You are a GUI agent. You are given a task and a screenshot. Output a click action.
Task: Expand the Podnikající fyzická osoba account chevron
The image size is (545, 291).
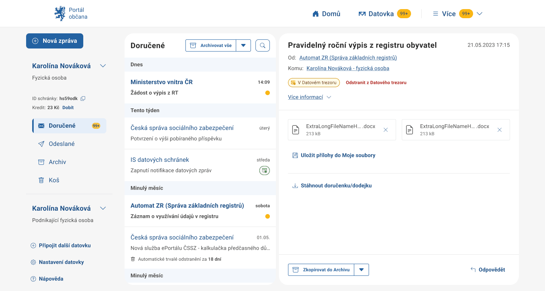click(103, 208)
